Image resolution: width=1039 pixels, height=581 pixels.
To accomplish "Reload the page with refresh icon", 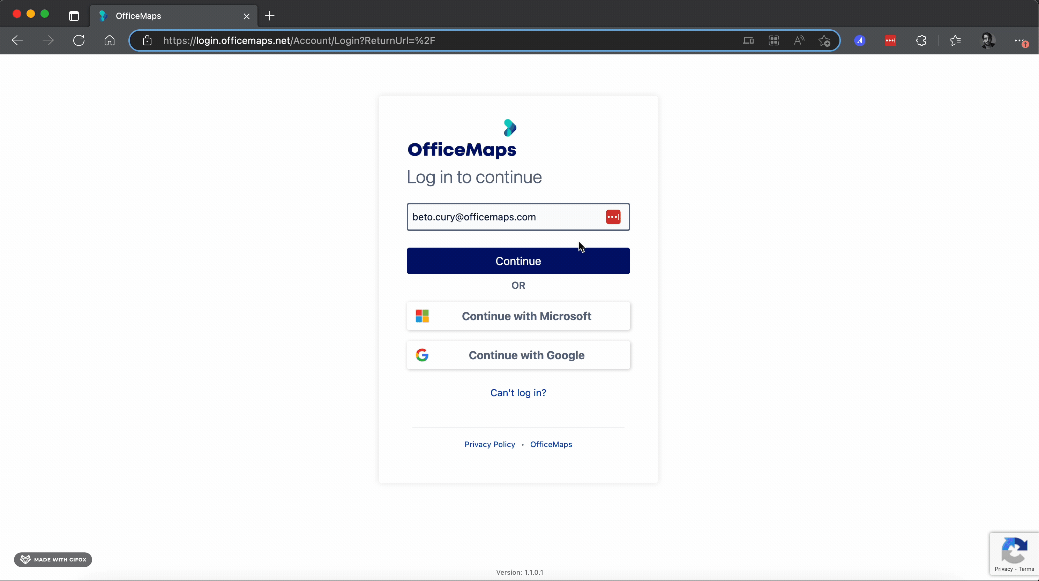I will click(x=79, y=40).
